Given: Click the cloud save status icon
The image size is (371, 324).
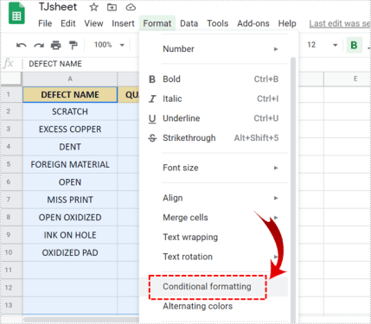Looking at the screenshot, I should [x=131, y=7].
